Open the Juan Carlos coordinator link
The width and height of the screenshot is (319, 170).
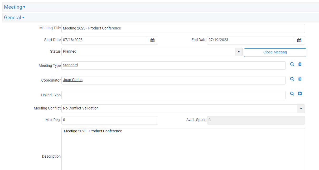(x=72, y=80)
